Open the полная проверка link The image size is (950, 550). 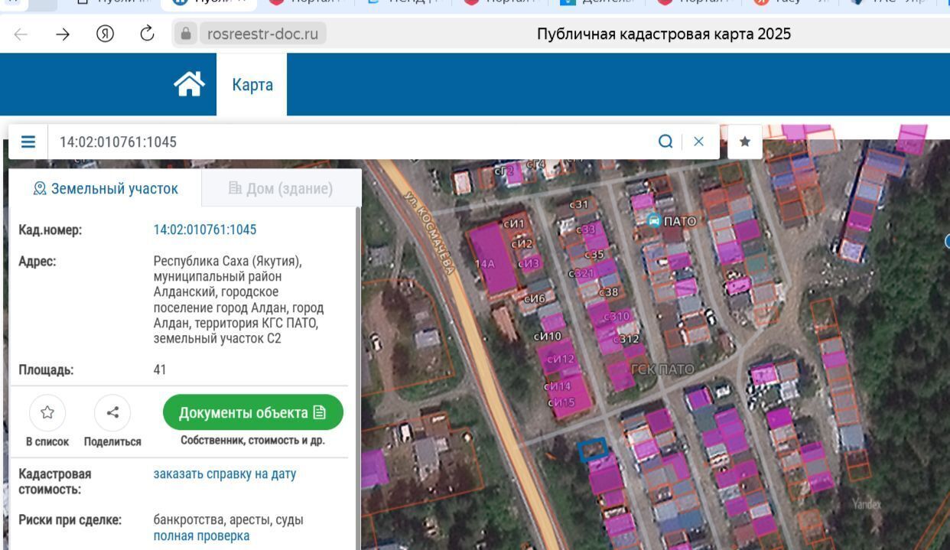click(x=201, y=535)
